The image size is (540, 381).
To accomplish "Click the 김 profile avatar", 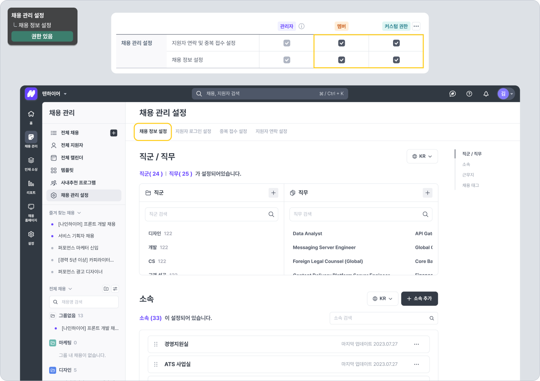I will click(503, 94).
